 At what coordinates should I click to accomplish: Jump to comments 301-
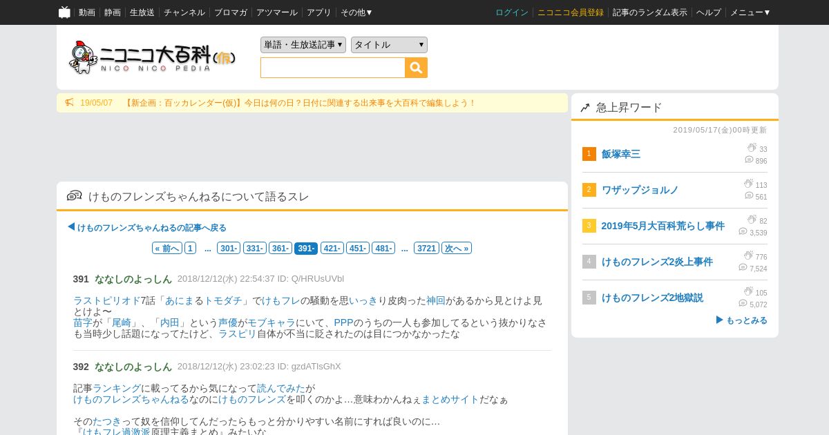[229, 248]
